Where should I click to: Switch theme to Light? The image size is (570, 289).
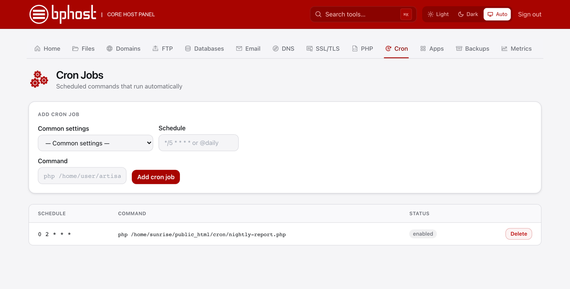pos(438,14)
